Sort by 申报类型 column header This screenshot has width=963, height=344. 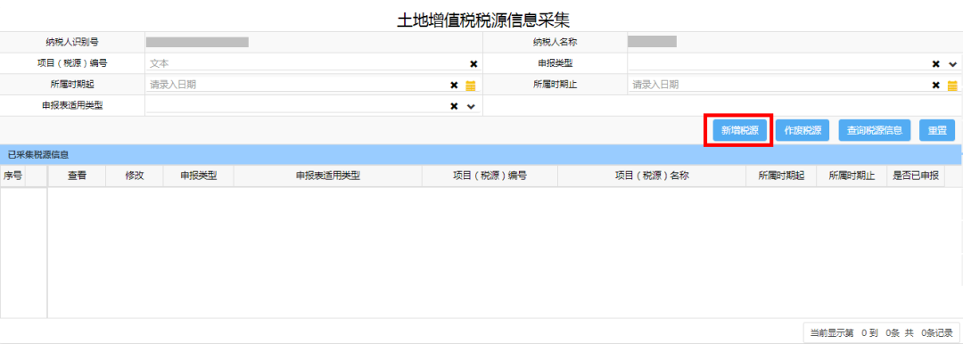click(x=198, y=176)
